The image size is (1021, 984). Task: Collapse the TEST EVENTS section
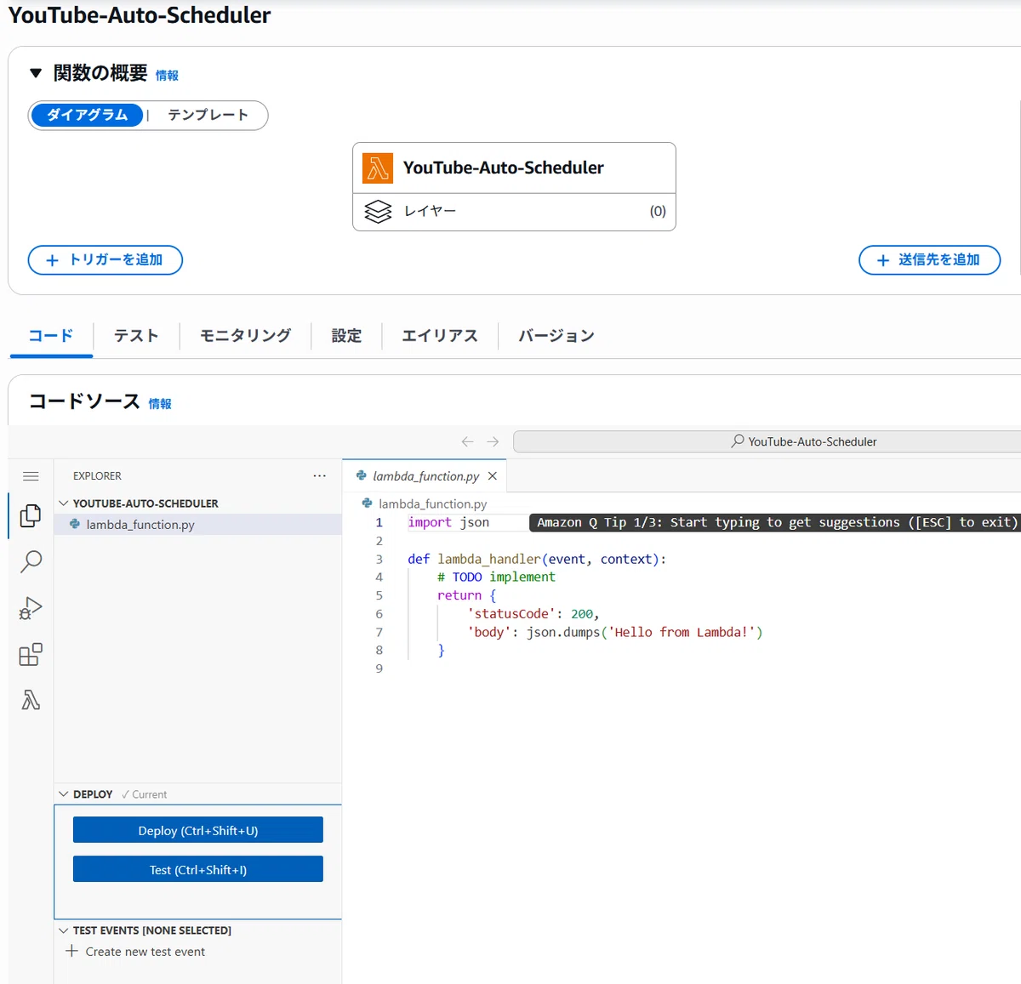(x=64, y=930)
